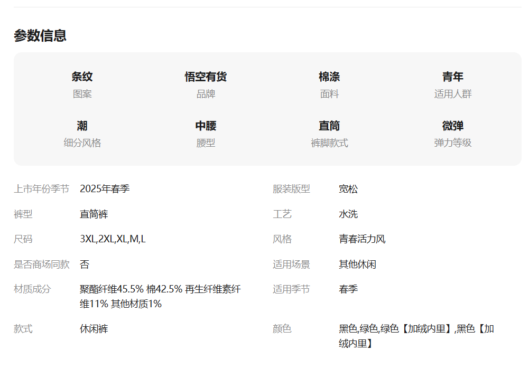Click the 潮 style value
This screenshot has height=369, width=529.
[x=82, y=126]
